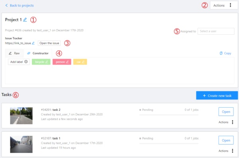Select the yellow car label swatch

coord(80,62)
